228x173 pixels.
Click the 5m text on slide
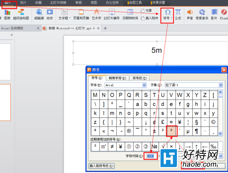(156, 50)
